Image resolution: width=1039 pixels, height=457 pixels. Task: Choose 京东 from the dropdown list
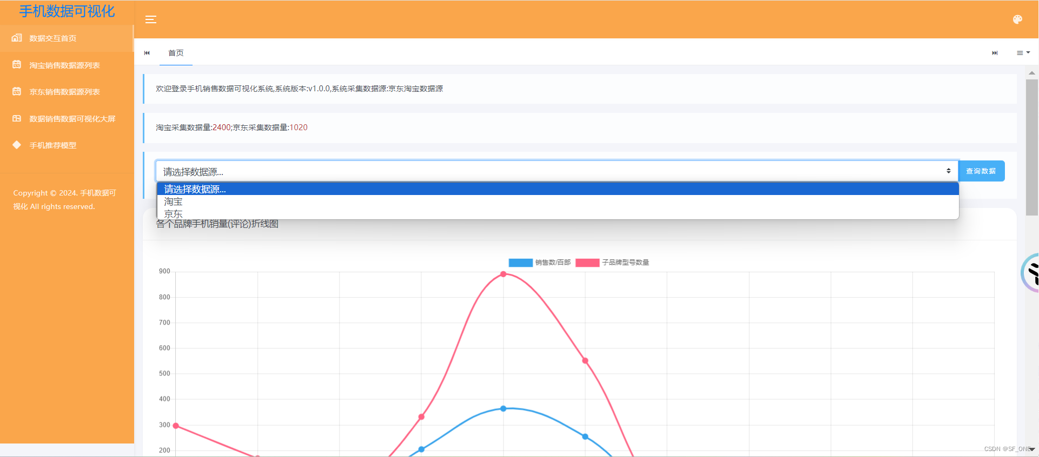tap(558, 214)
